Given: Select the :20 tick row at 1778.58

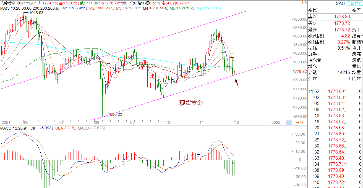Looking at the screenshot, I should coord(335,128).
